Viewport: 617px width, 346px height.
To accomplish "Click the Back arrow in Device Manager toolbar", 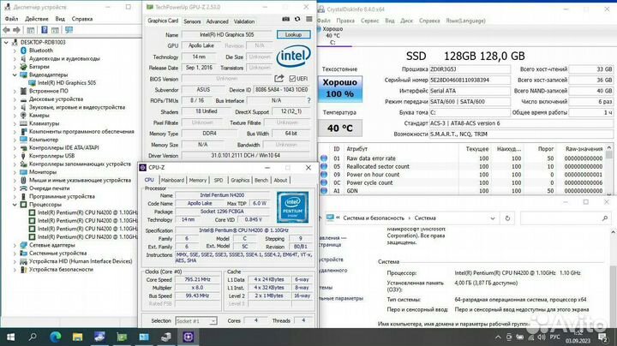I will (7, 30).
